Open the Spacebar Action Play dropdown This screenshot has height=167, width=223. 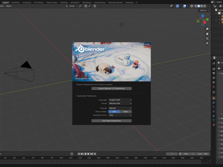coord(120,115)
